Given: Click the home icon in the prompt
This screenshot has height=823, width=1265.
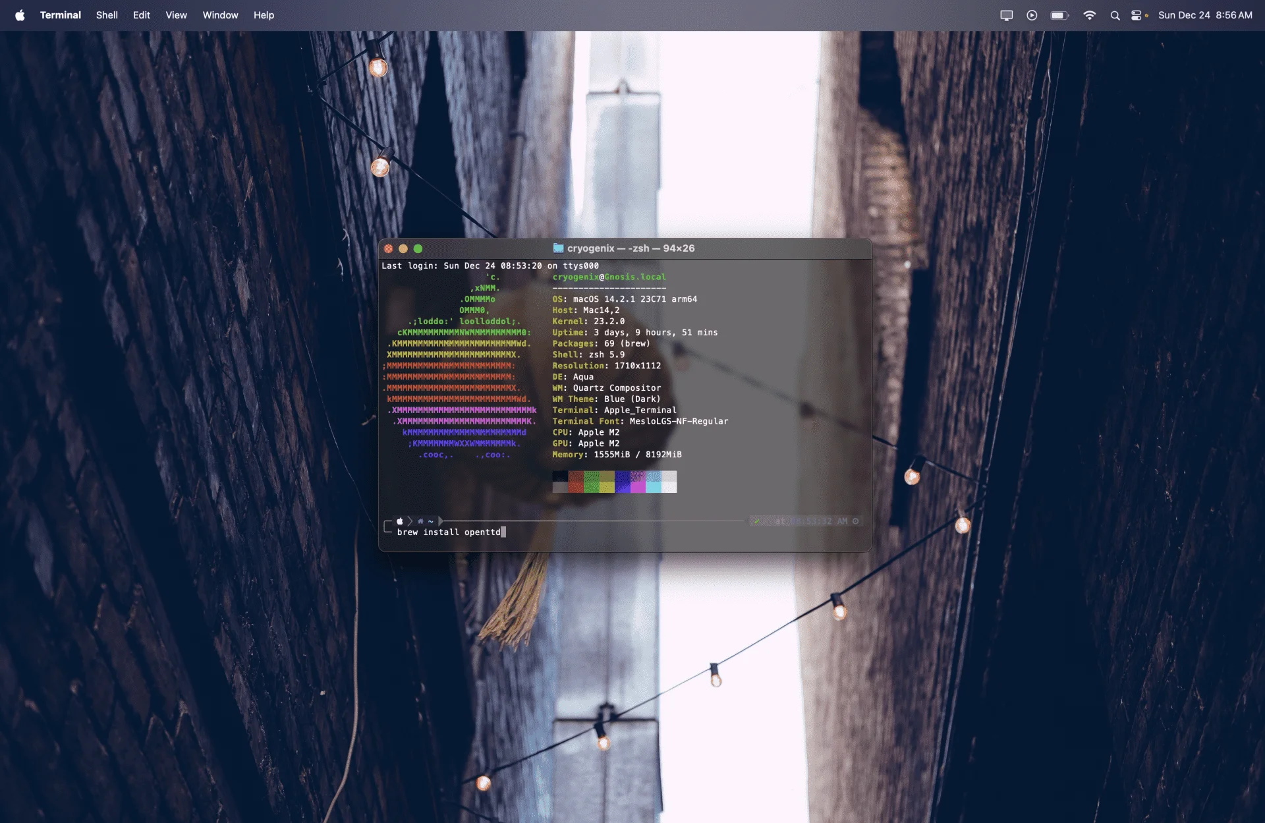Looking at the screenshot, I should pyautogui.click(x=420, y=521).
